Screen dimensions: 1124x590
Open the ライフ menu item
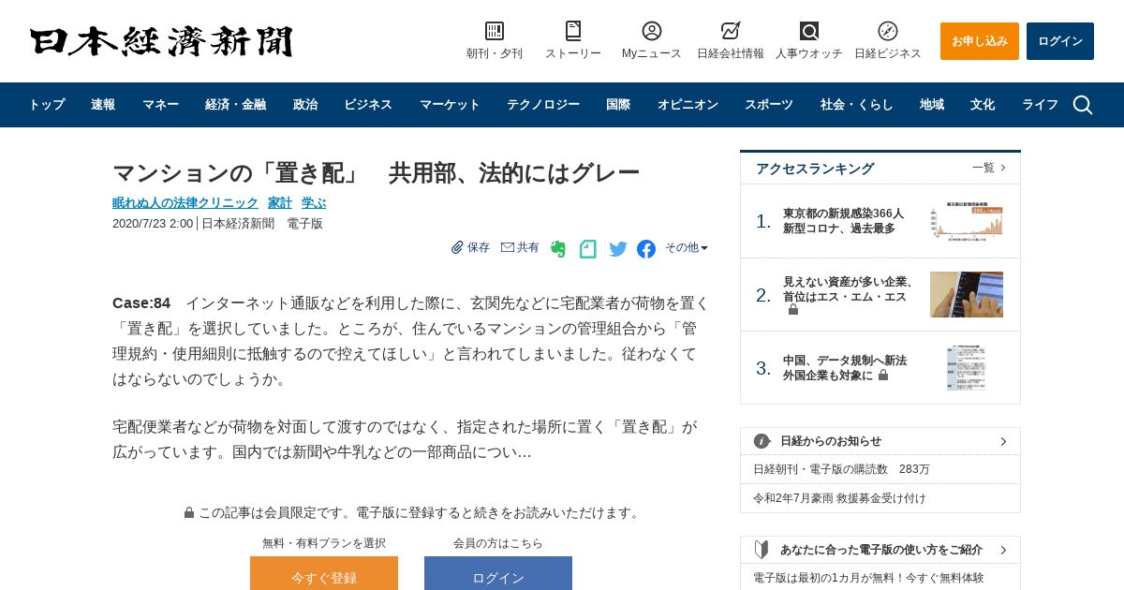[x=1040, y=105]
